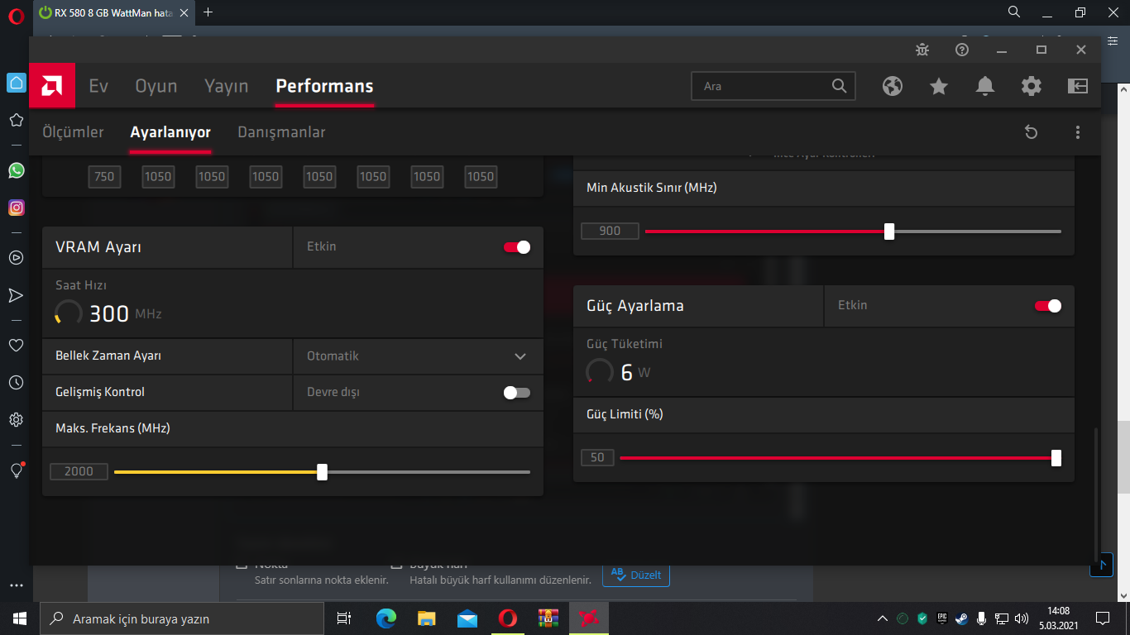
Task: Click the AMD logo in Radeon Software
Action: click(x=52, y=86)
